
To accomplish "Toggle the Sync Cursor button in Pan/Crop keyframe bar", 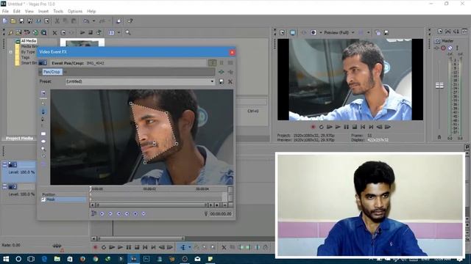I will pyautogui.click(x=93, y=213).
